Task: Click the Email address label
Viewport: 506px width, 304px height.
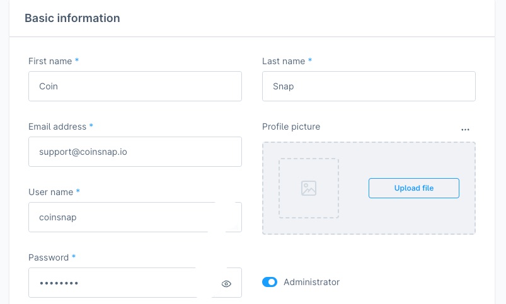Action: 57,127
